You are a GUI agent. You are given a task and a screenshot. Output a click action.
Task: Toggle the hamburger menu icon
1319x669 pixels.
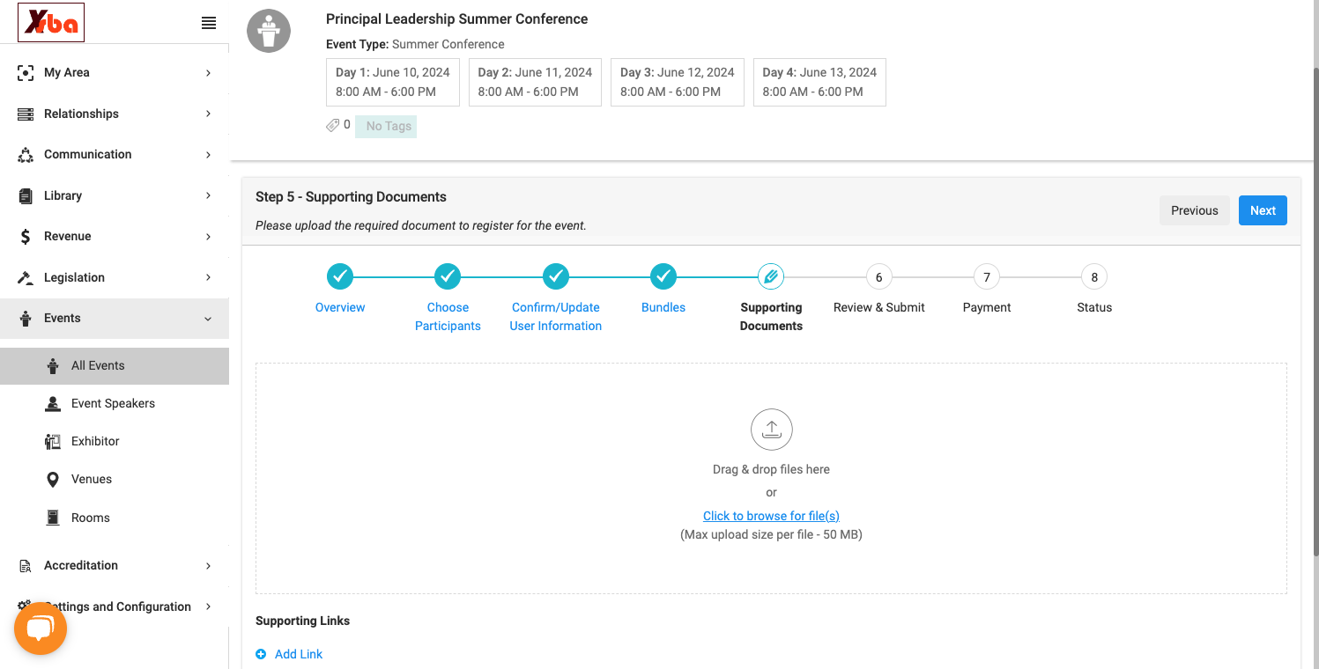(209, 24)
